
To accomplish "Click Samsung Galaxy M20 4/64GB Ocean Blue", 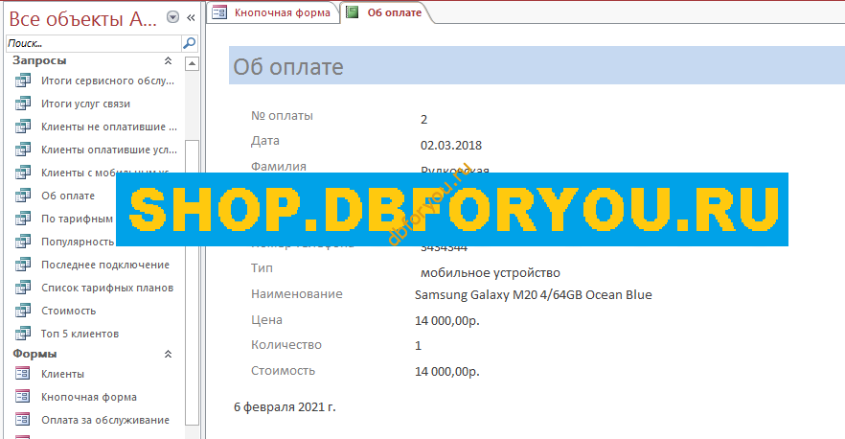I will pos(534,295).
